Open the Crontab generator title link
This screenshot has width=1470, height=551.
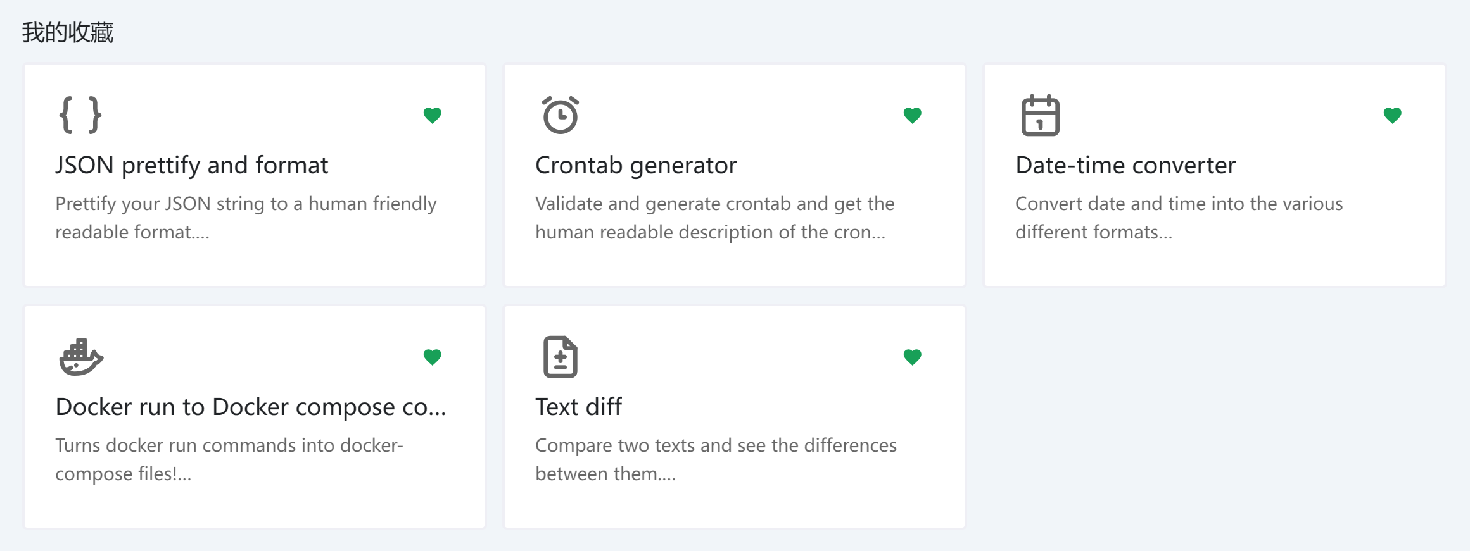coord(636,165)
